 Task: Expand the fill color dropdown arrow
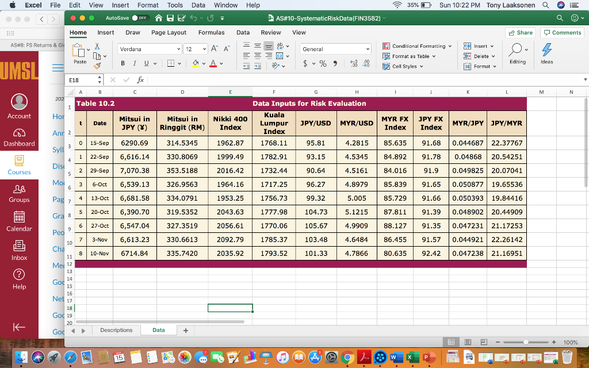point(204,64)
